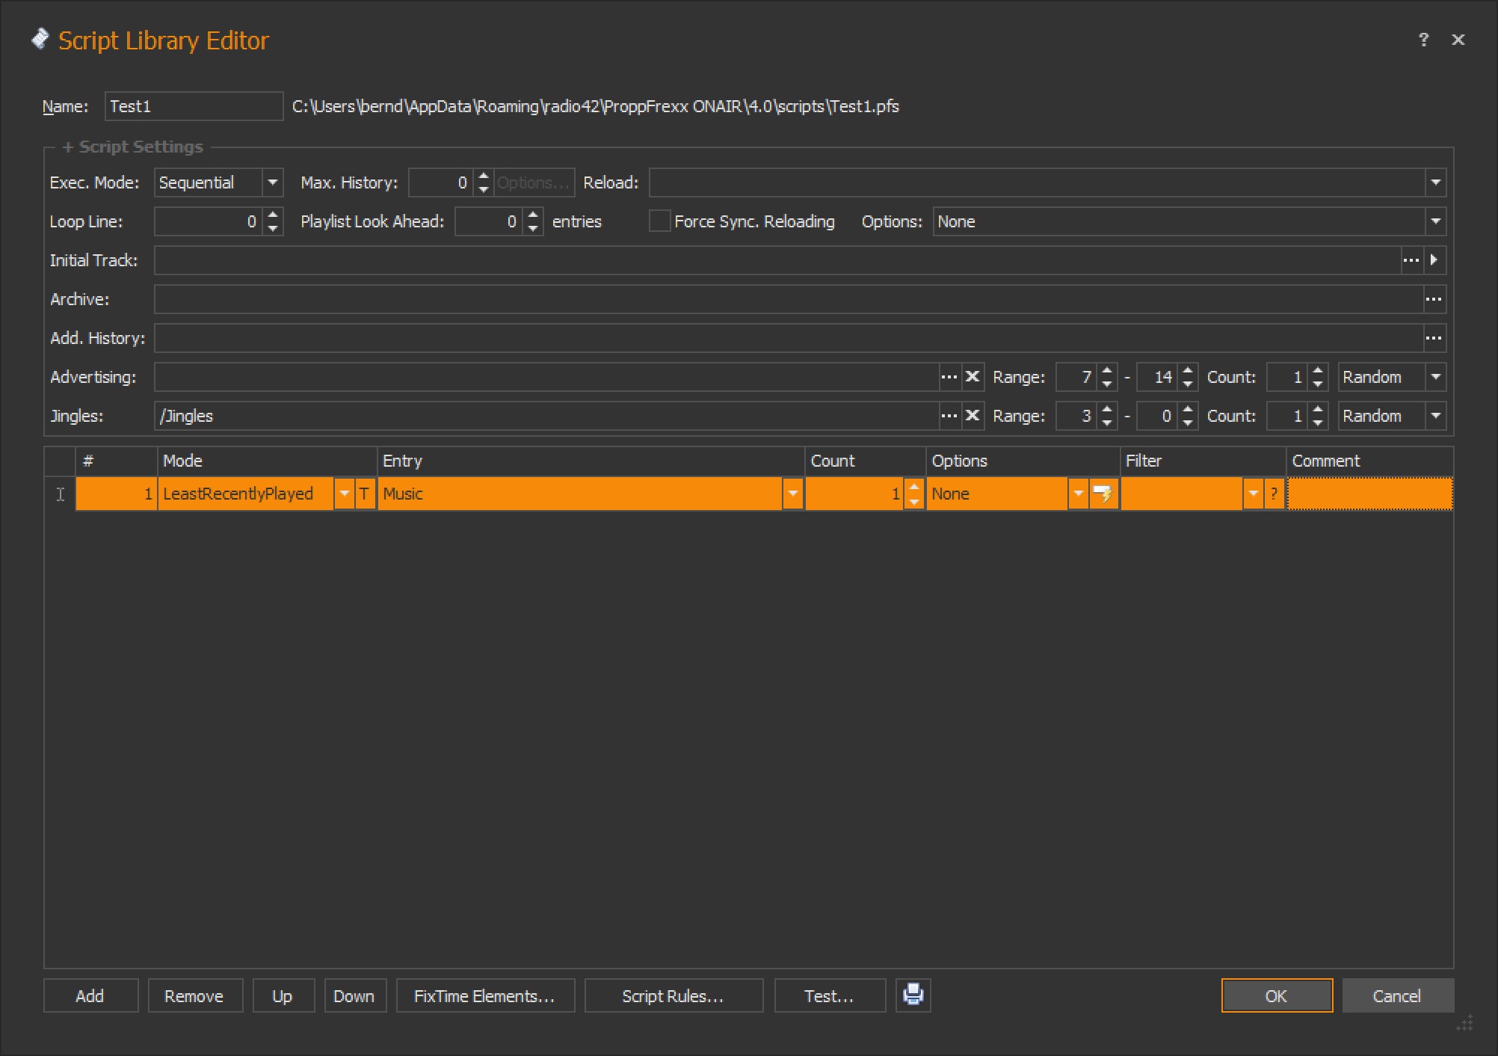This screenshot has width=1498, height=1056.
Task: Click the Test... button
Action: [x=830, y=995]
